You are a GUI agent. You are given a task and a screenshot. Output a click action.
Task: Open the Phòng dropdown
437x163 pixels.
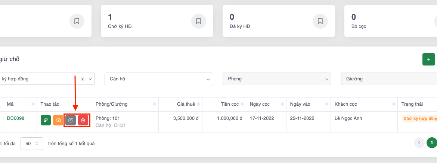click(276, 79)
